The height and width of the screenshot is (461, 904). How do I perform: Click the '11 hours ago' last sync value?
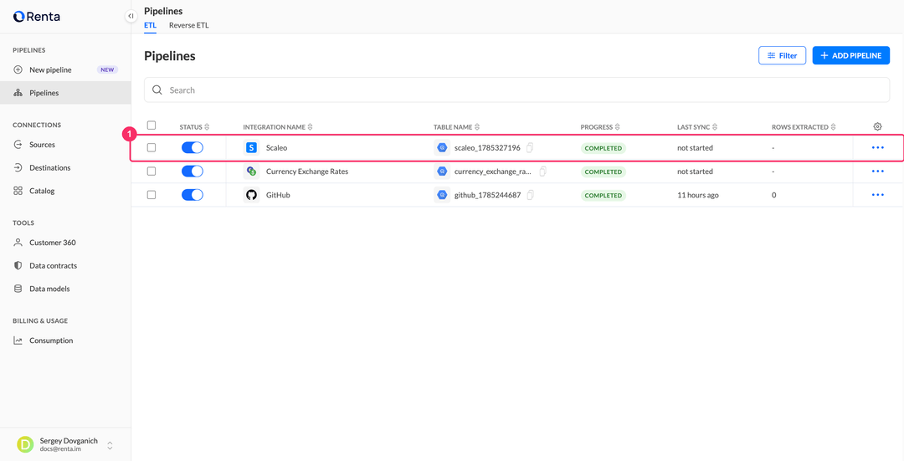[x=697, y=195]
